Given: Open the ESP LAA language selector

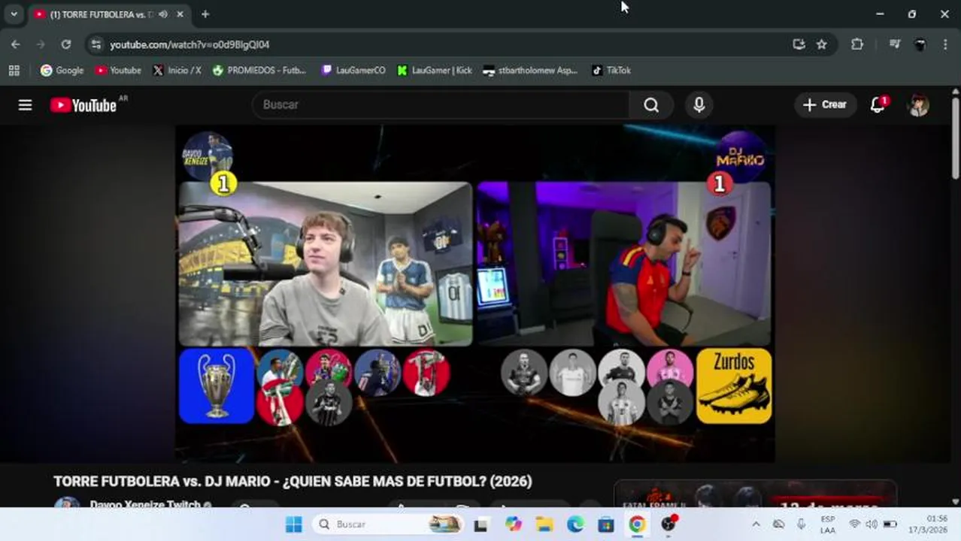Looking at the screenshot, I should (x=828, y=524).
